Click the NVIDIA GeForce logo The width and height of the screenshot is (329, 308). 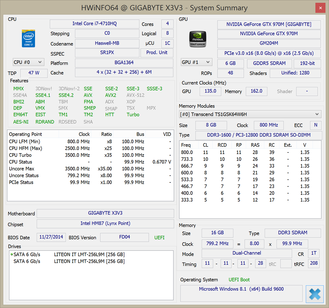click(198, 39)
